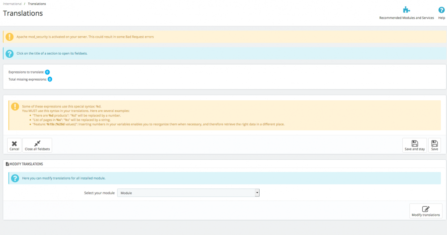Image resolution: width=447 pixels, height=235 pixels.
Task: Click 'Select your module' label
Action: pyautogui.click(x=99, y=193)
